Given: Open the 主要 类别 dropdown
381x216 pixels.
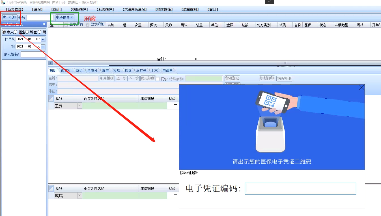Looking at the screenshot, I should (79, 106).
